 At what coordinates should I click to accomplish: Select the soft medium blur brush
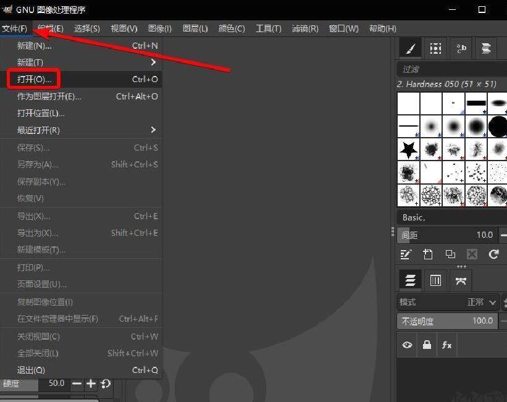click(x=453, y=126)
